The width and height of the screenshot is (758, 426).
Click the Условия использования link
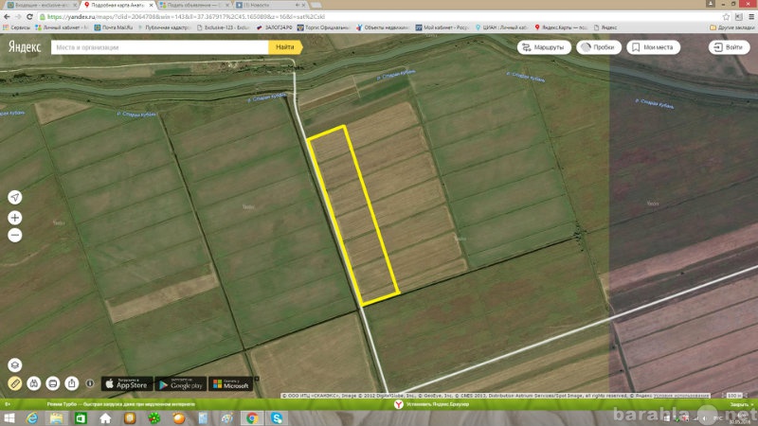pos(681,396)
